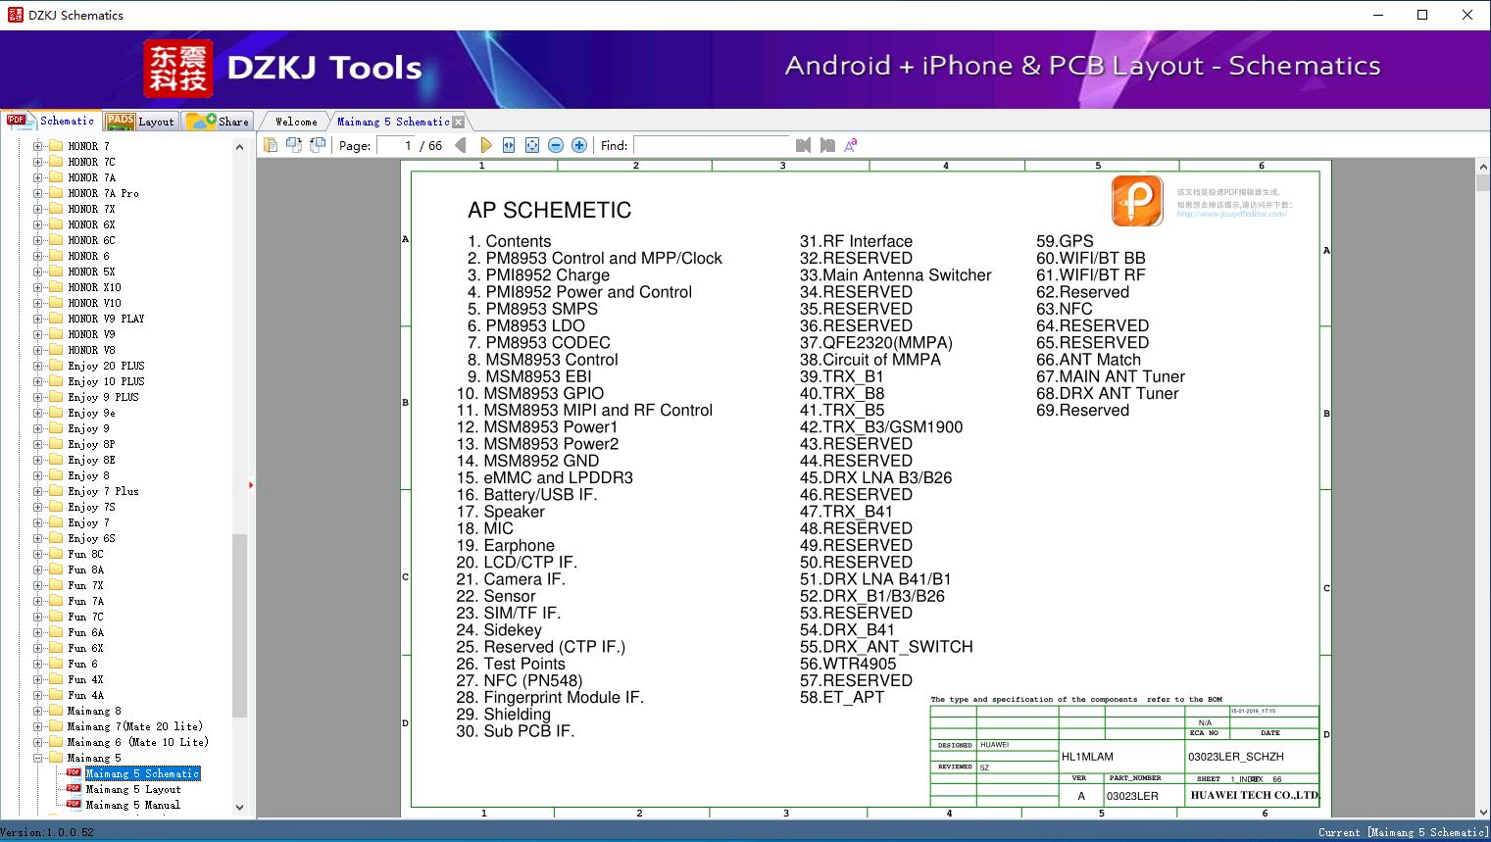Expand the Maimang 6 (Mate 10 Lite) node
This screenshot has height=842, width=1491.
(38, 742)
